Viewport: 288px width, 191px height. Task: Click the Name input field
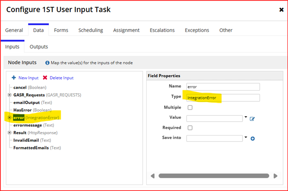pos(223,87)
